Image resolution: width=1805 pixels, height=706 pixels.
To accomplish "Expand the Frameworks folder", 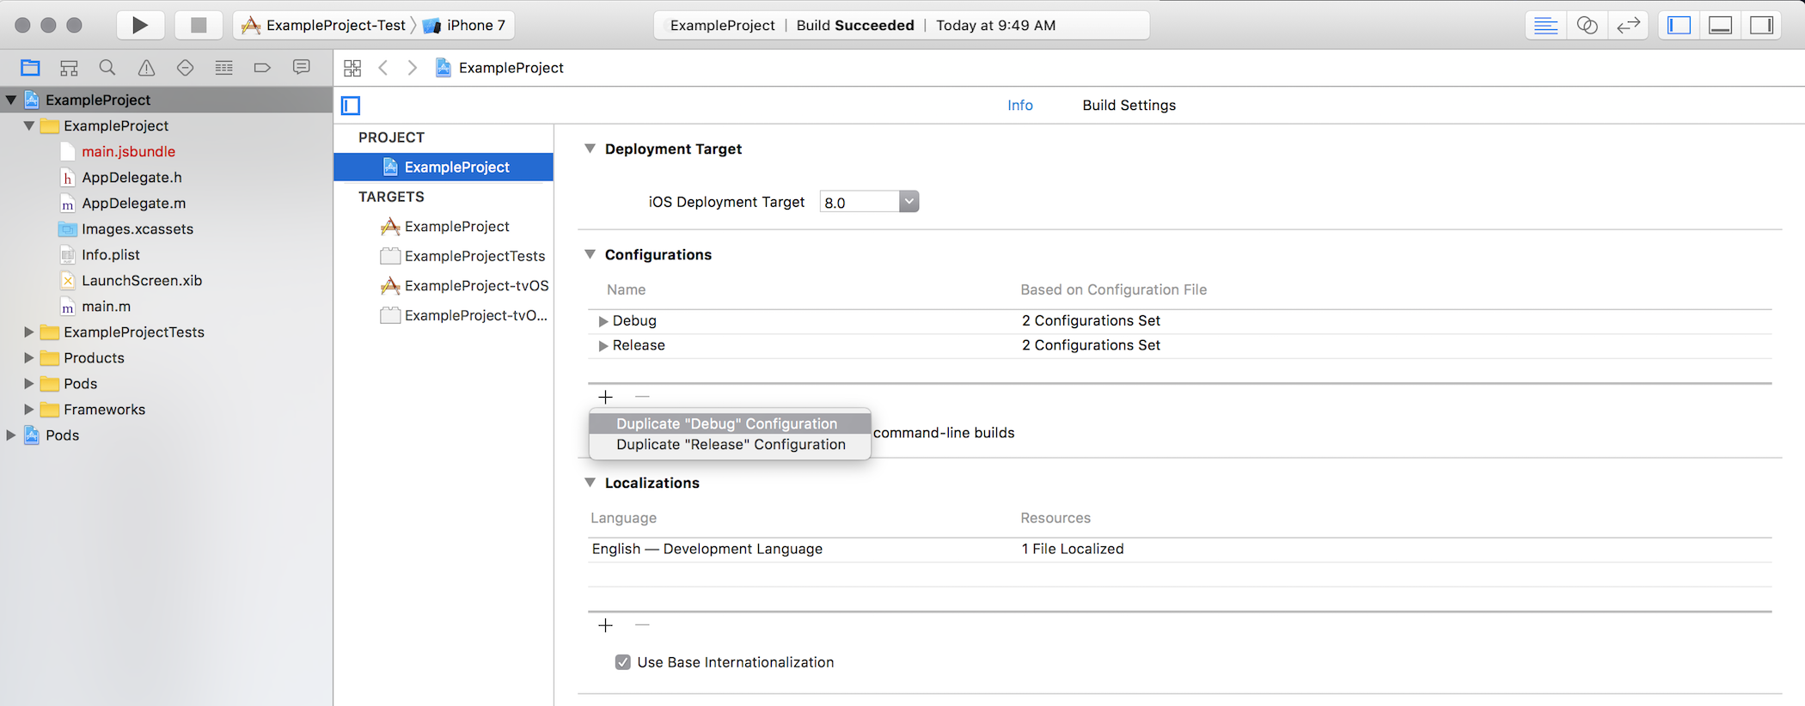I will (x=28, y=409).
